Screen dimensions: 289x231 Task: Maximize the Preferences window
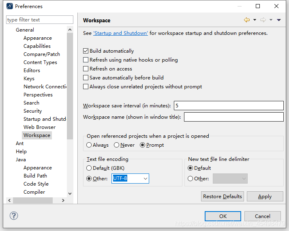click(x=258, y=6)
